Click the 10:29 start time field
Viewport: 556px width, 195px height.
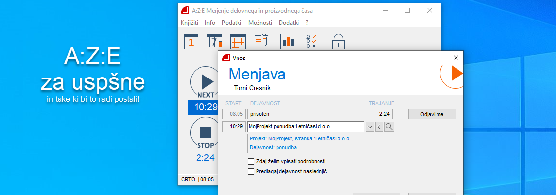[x=234, y=127]
